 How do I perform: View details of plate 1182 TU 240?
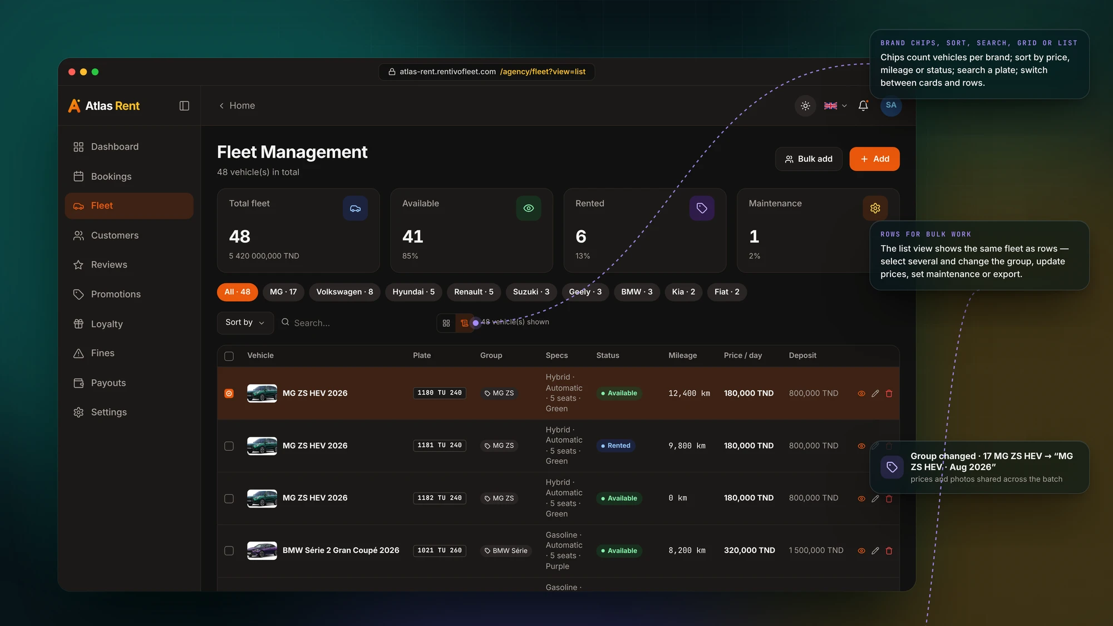pyautogui.click(x=861, y=499)
